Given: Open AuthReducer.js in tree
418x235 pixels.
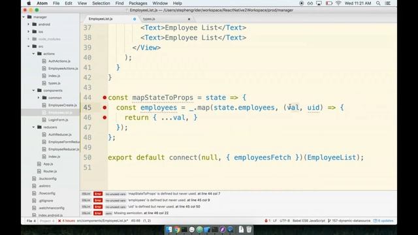Looking at the screenshot, I should coord(60,134).
